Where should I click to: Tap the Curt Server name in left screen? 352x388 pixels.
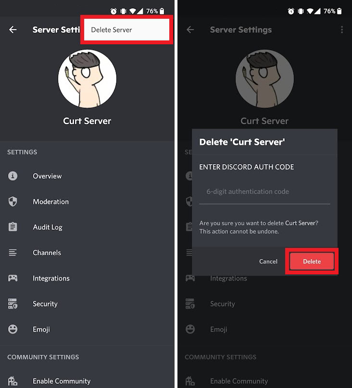tap(87, 121)
